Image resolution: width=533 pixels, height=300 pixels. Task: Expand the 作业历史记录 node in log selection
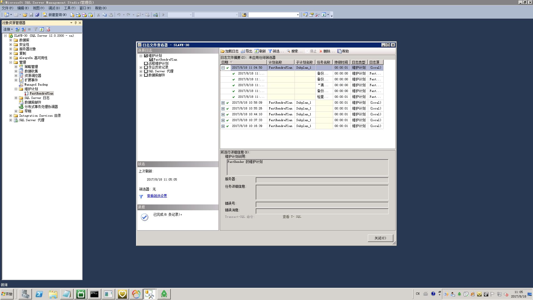[x=141, y=67]
